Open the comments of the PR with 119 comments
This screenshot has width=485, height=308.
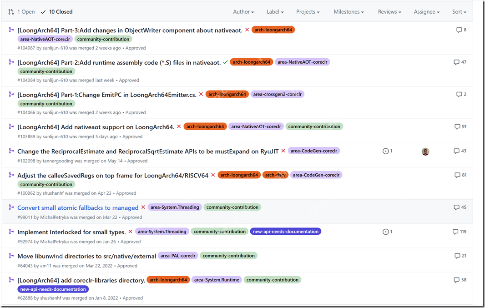pos(460,231)
